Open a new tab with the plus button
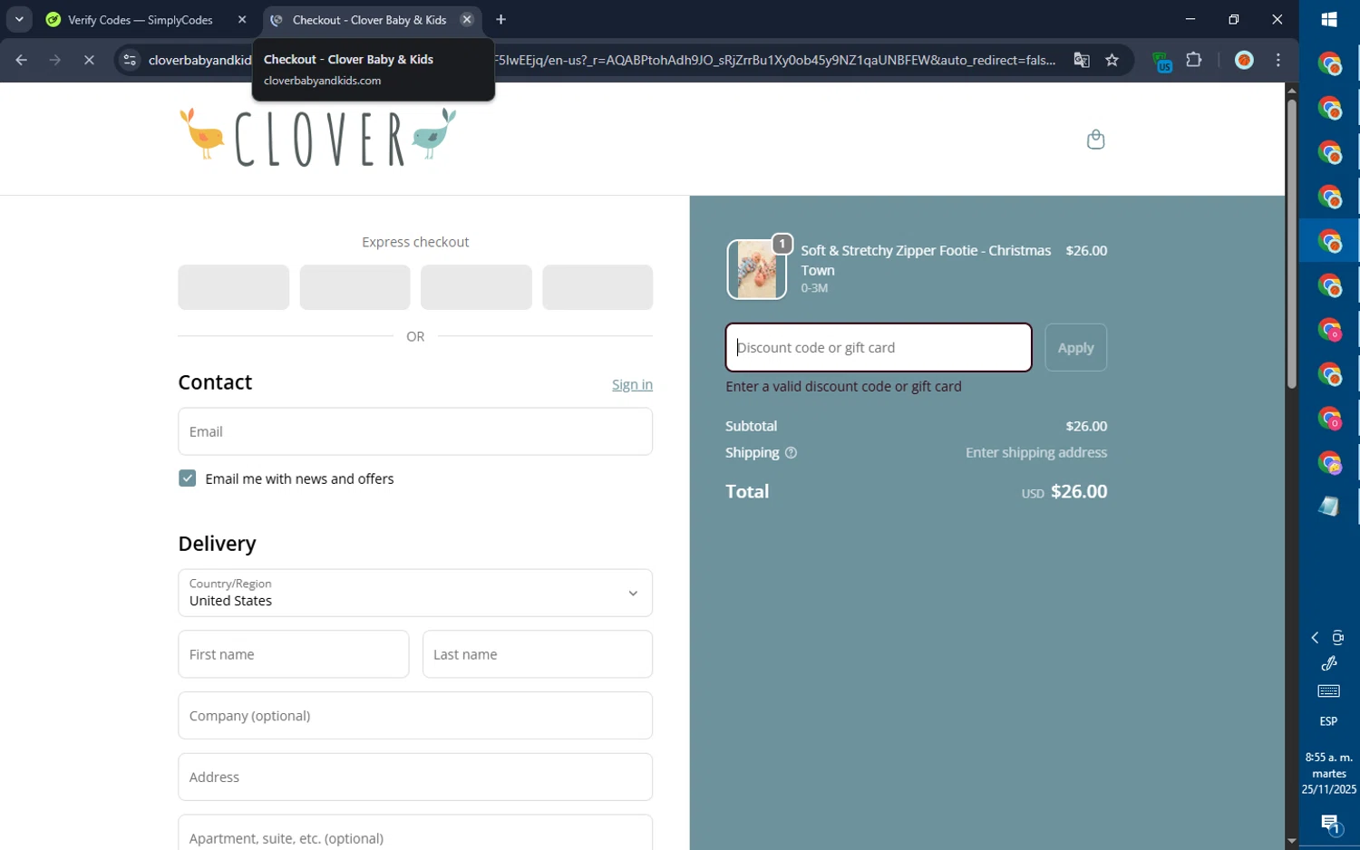 click(500, 19)
